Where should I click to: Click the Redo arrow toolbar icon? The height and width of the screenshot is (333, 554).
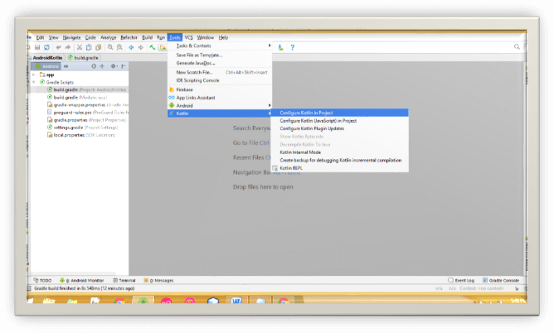pos(67,47)
